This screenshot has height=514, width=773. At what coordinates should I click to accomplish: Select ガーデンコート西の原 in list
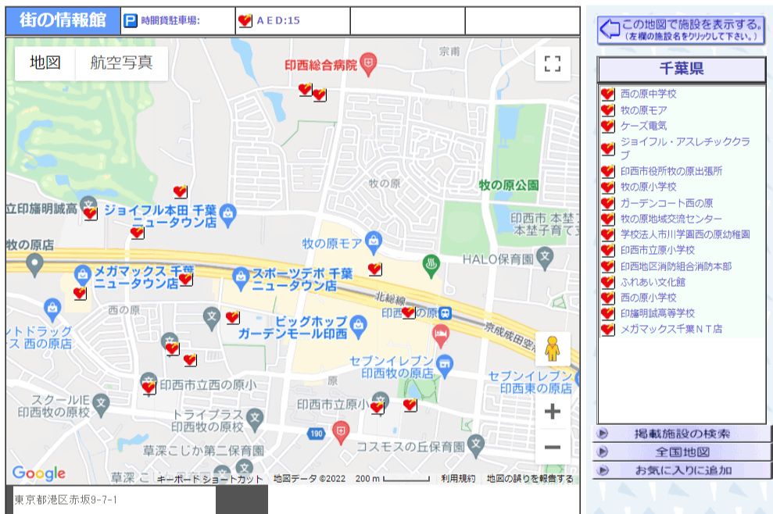667,203
